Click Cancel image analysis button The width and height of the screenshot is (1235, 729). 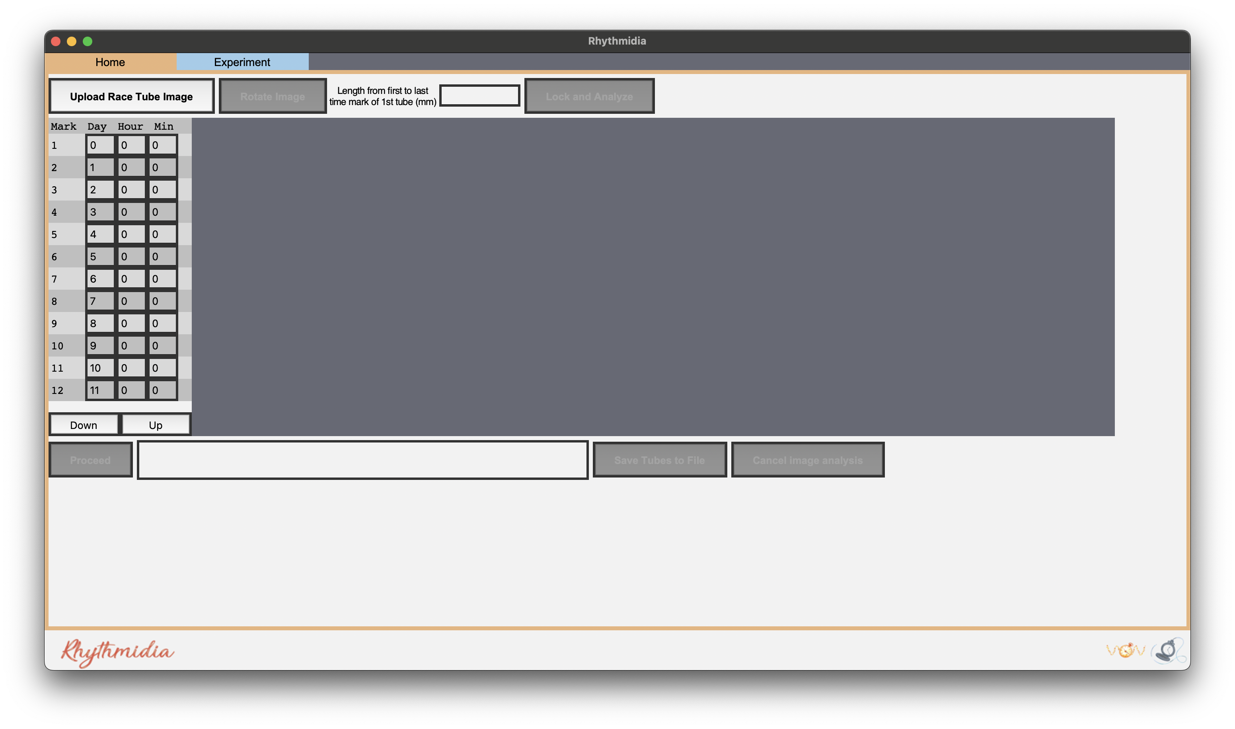coord(808,460)
